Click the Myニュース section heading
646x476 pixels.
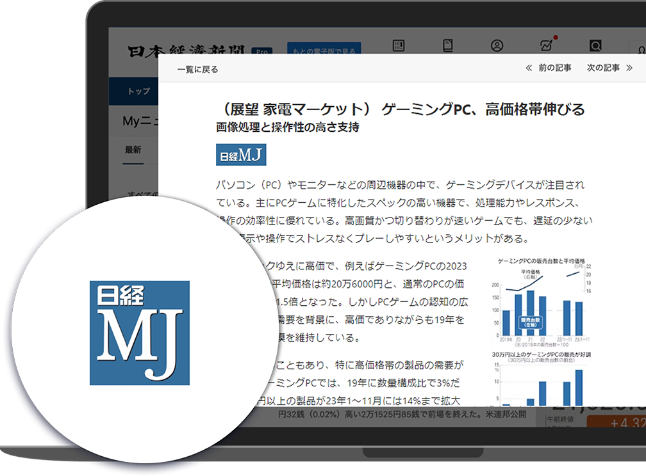click(140, 121)
